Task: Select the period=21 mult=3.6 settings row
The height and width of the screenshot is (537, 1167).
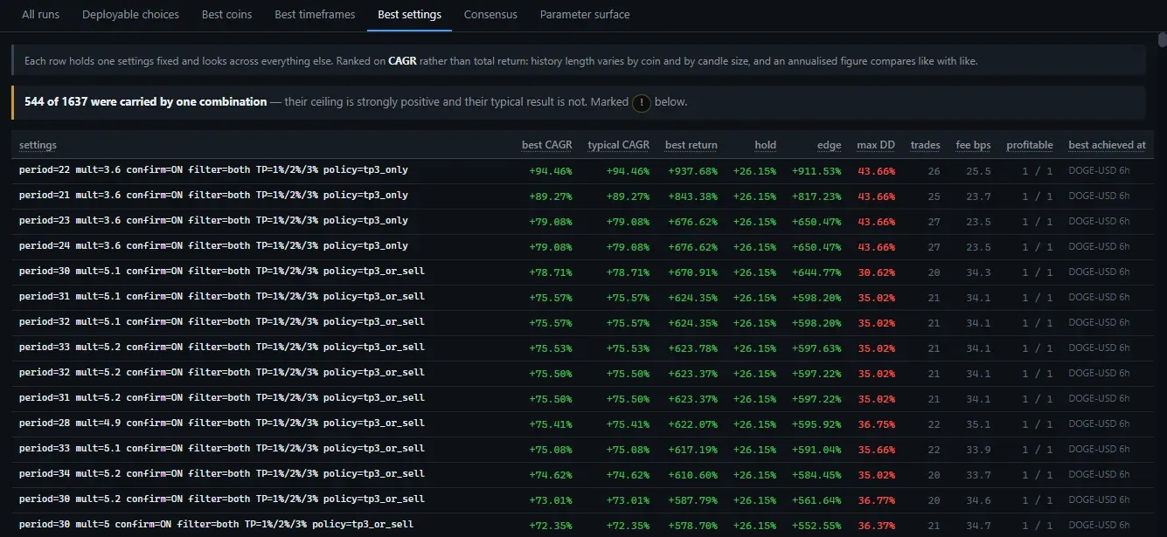Action: (582, 196)
